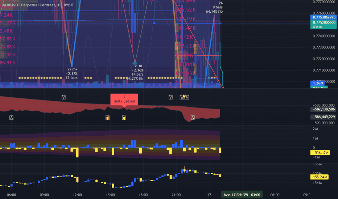Select the yellow hand marker below the delta tooltip
The image size is (338, 199).
(x=124, y=118)
